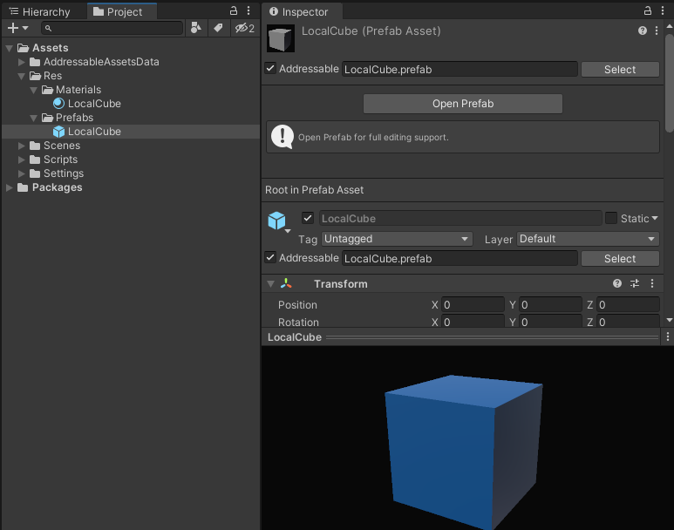Image resolution: width=674 pixels, height=530 pixels.
Task: Click the LocalCube material sphere icon
Action: click(59, 104)
